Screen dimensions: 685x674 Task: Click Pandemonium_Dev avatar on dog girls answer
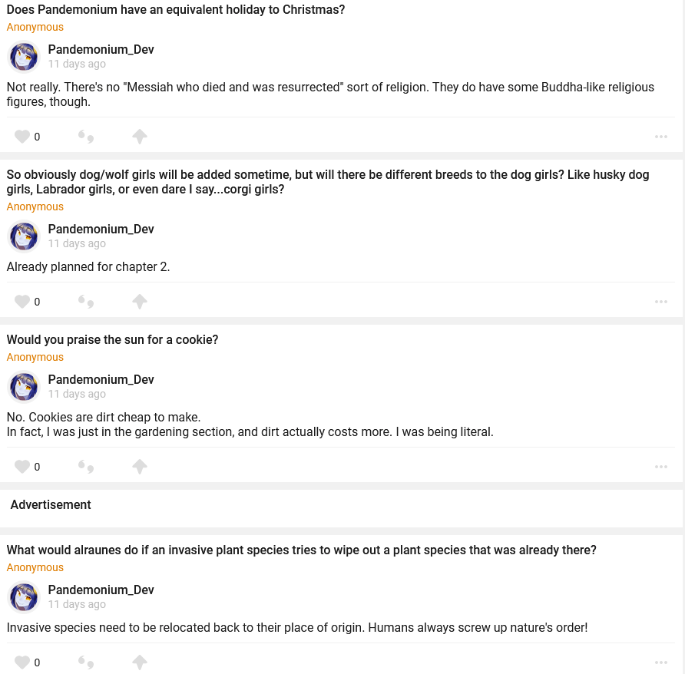[x=24, y=236]
